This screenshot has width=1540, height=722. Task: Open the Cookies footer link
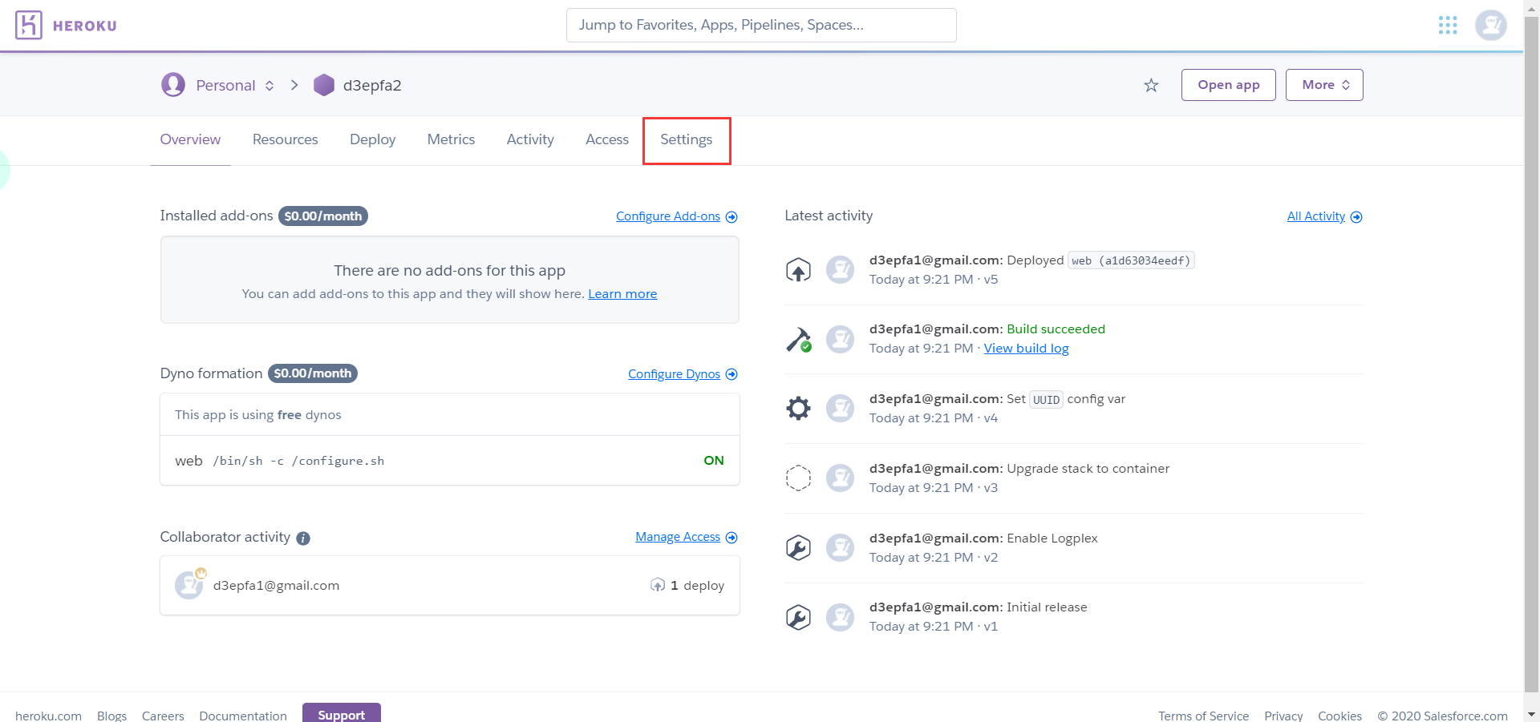point(1339,716)
